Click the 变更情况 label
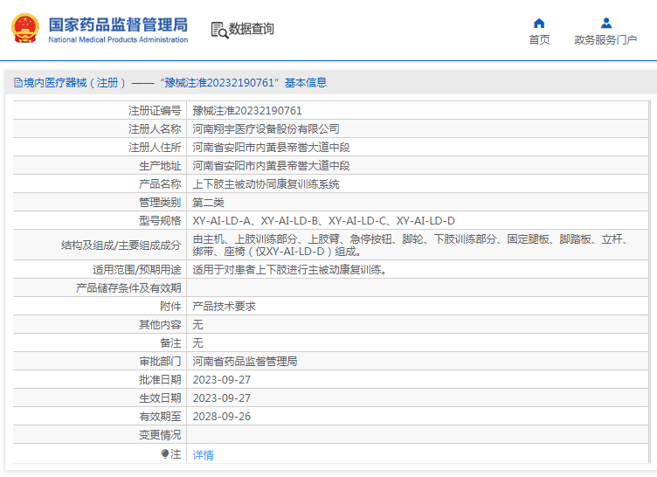657x477 pixels. coord(160,435)
